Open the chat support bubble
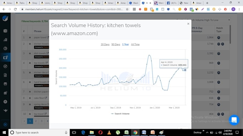Screen dimensions: 243x136 coord(234,120)
